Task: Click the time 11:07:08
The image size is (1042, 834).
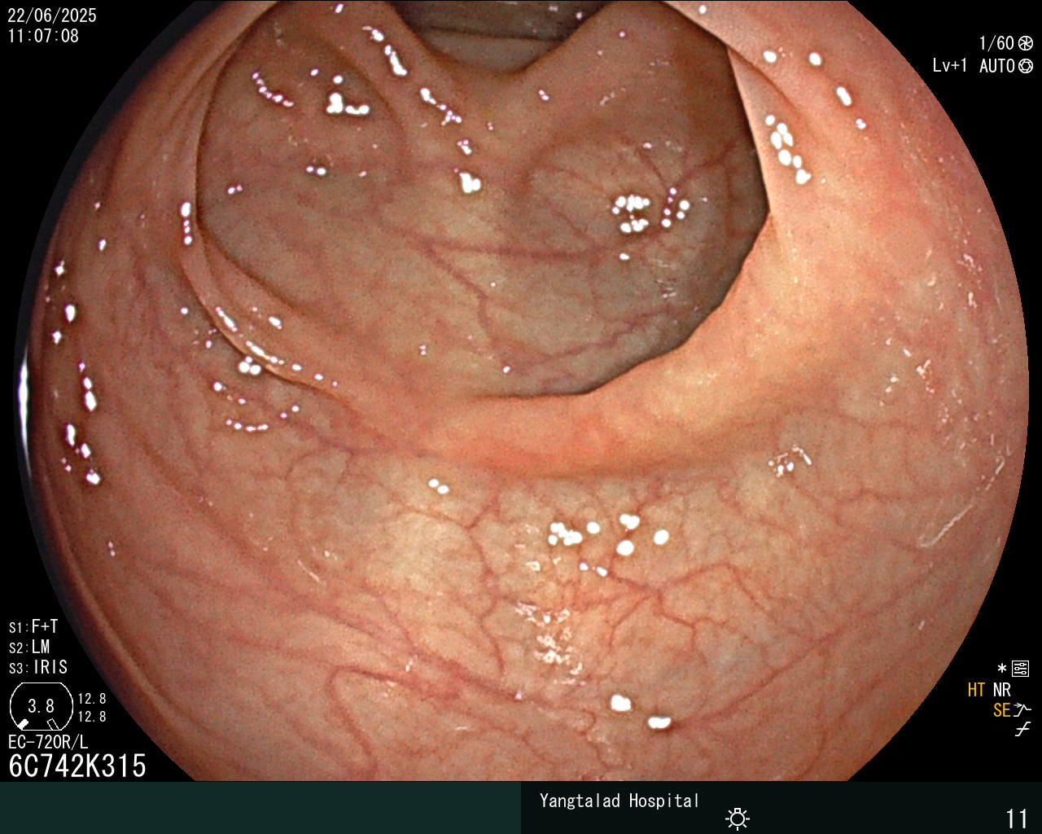Action: click(x=43, y=36)
